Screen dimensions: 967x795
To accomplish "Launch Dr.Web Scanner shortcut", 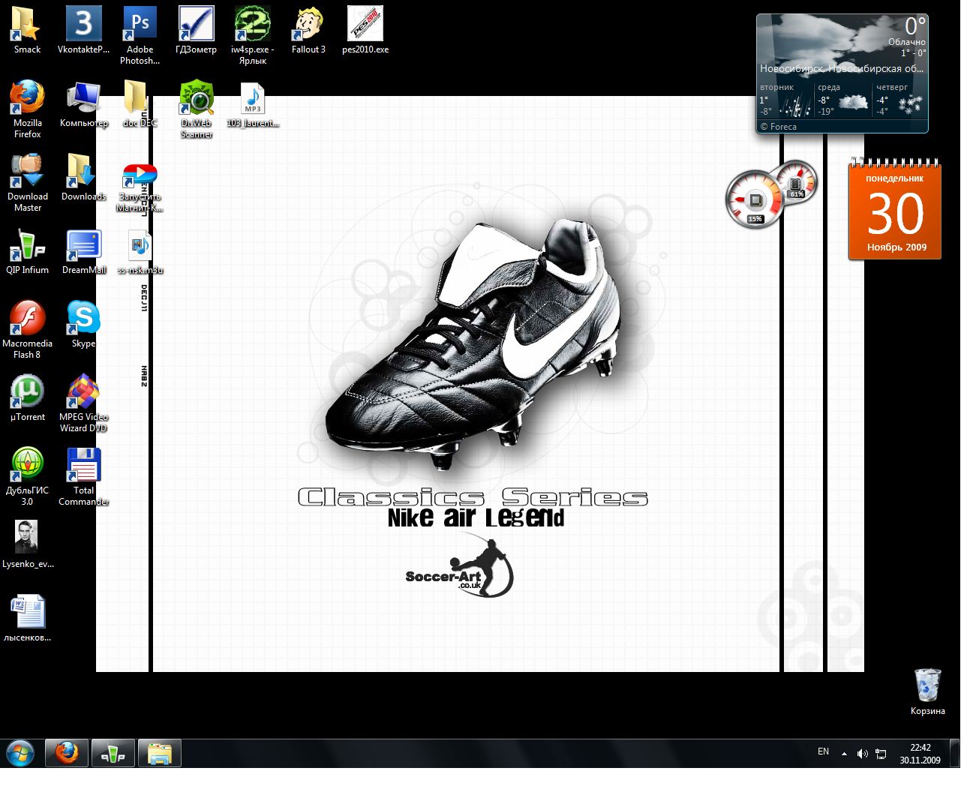I will coord(196,109).
